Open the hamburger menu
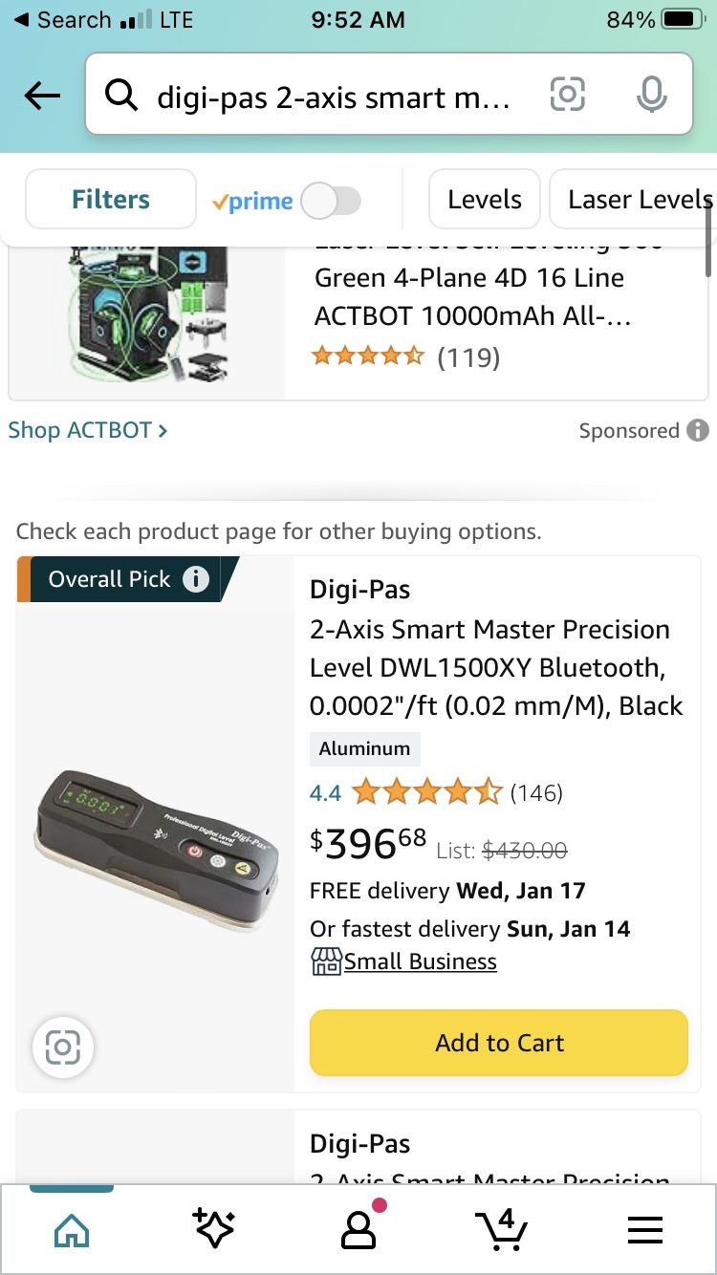Viewport: 717px width, 1275px height. click(645, 1230)
